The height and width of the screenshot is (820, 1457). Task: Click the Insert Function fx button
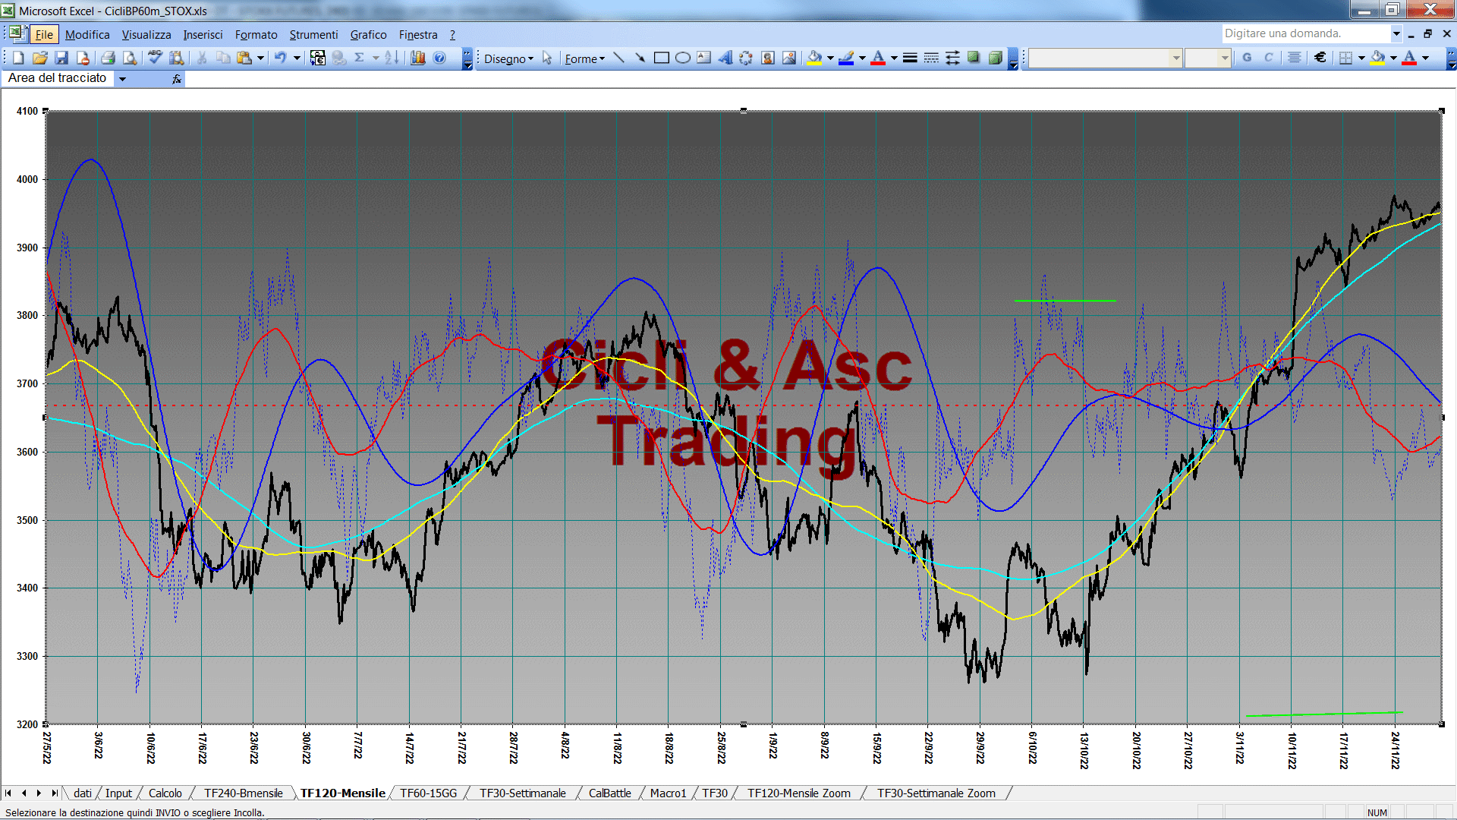pyautogui.click(x=176, y=78)
